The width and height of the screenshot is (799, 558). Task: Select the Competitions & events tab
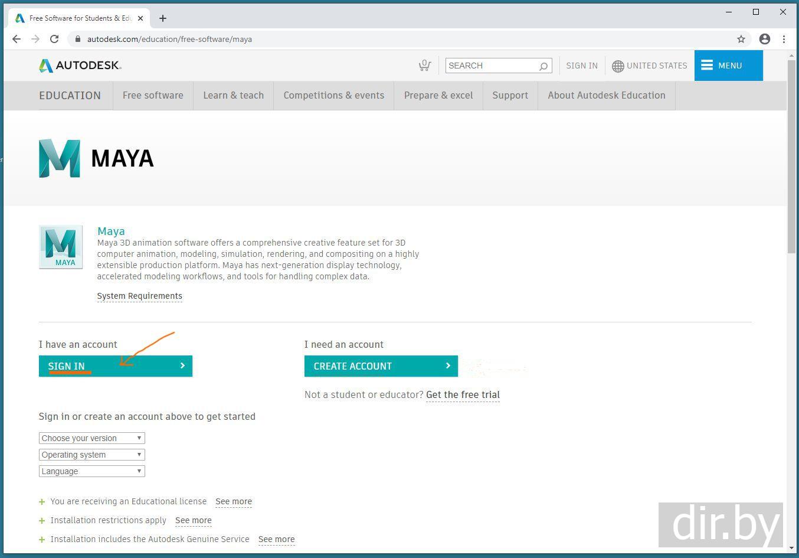(x=333, y=96)
